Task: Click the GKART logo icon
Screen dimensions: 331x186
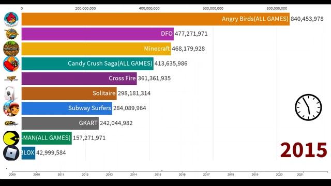Action: [x=11, y=123]
